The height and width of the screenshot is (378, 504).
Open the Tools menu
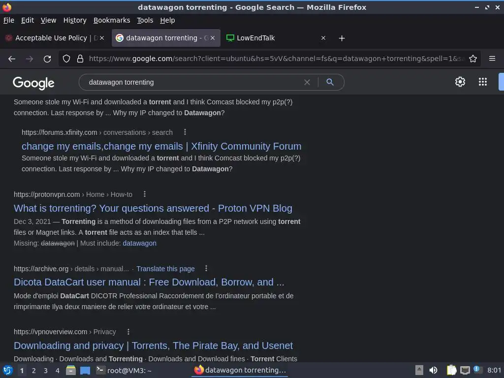[x=145, y=20]
